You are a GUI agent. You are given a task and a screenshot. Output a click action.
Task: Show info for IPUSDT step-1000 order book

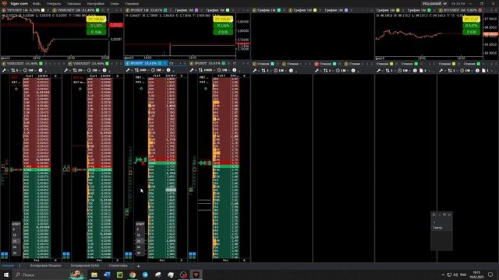click(234, 70)
